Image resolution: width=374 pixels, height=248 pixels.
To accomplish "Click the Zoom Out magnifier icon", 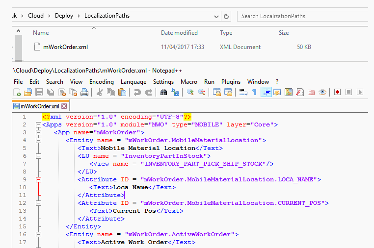I will 202,92.
